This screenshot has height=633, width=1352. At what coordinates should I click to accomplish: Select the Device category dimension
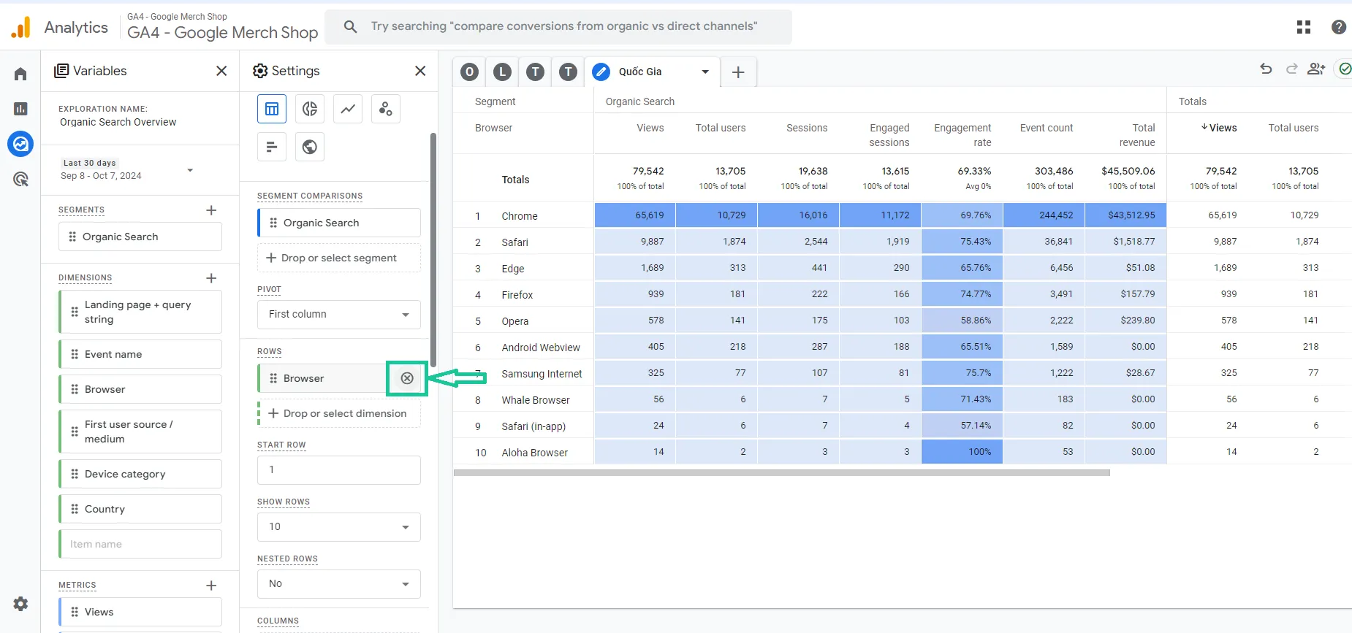140,474
